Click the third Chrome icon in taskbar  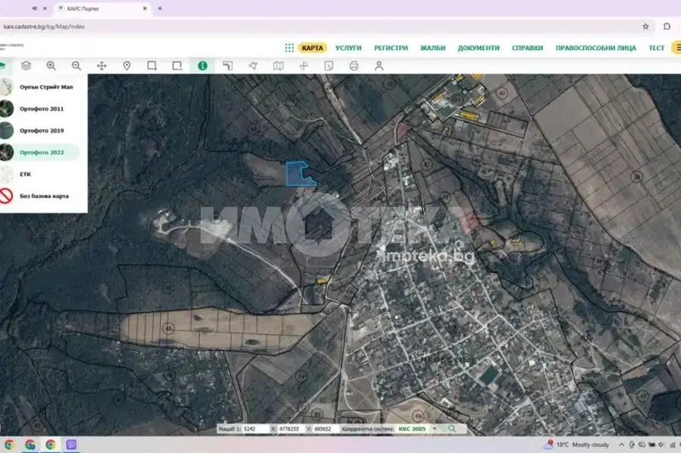click(x=50, y=445)
